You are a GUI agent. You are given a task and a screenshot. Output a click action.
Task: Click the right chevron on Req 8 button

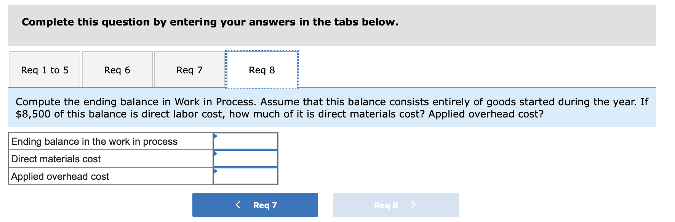coord(414,205)
